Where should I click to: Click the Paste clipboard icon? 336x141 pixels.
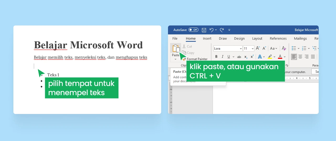[x=176, y=49]
